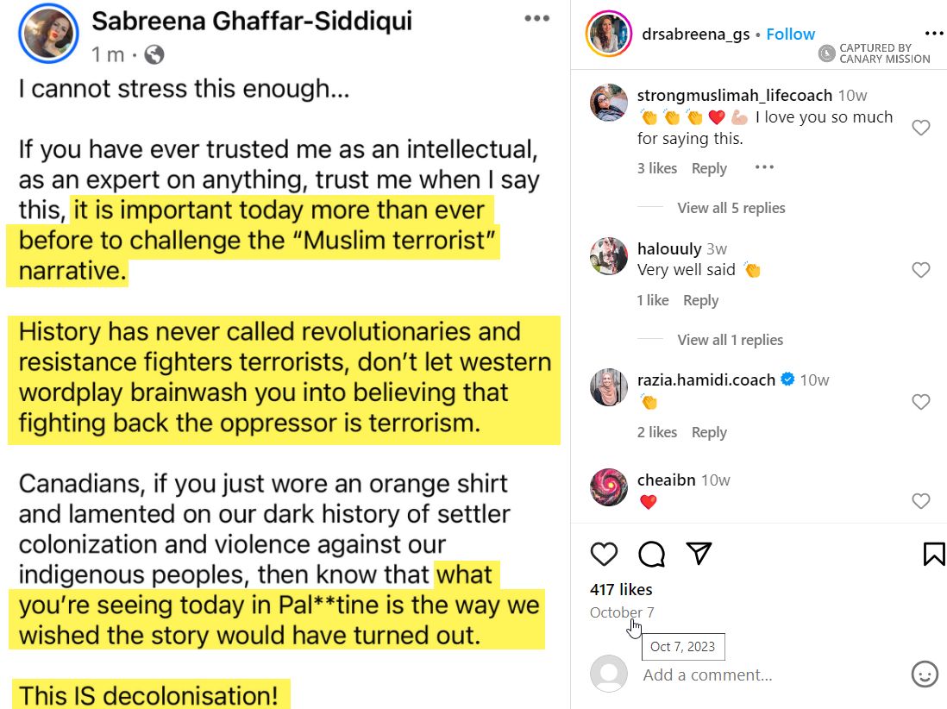Toggle the heart on cheaibn's comment
The height and width of the screenshot is (709, 947).
[921, 500]
